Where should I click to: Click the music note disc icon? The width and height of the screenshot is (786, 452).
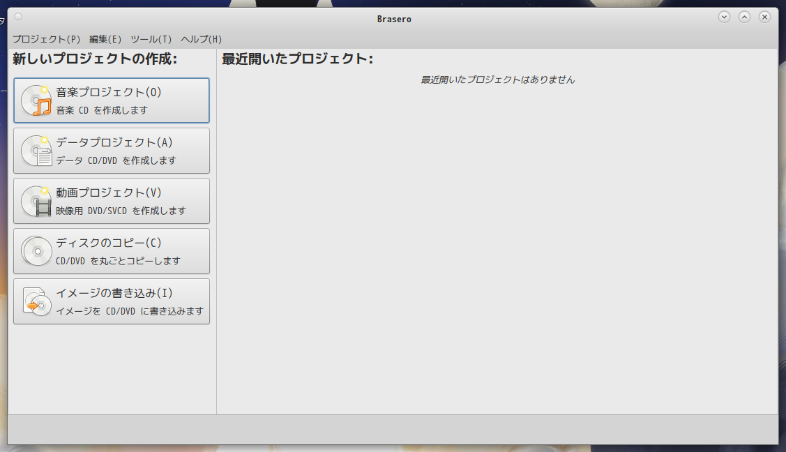point(36,100)
